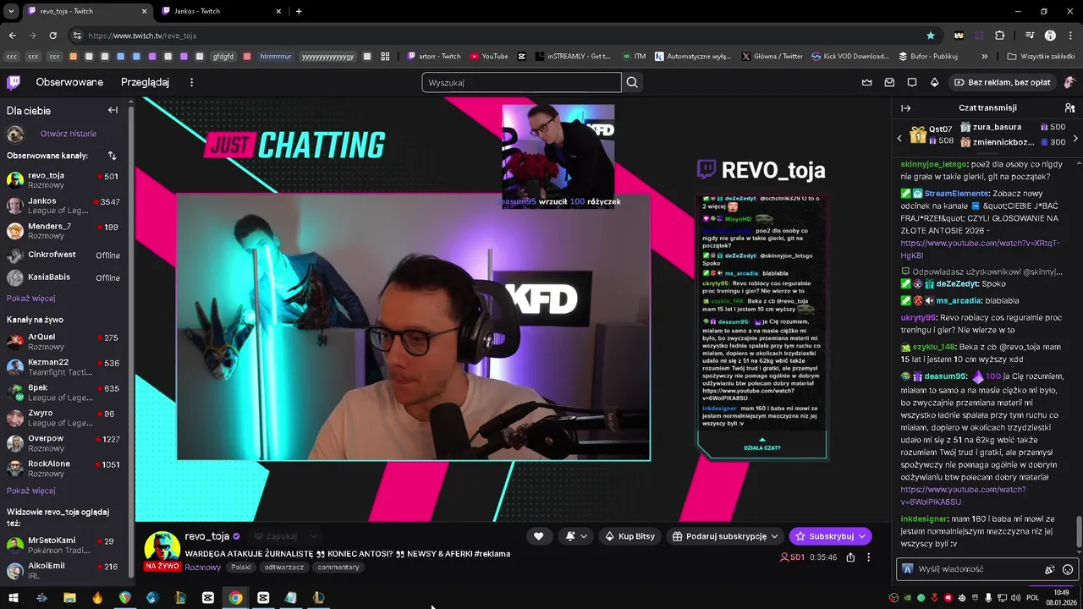Open Jankos channel in the sidebar
The image size is (1083, 609).
(x=64, y=206)
